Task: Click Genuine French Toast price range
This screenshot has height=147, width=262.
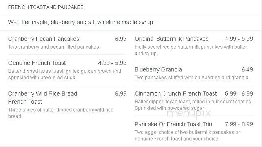Action: tap(112, 63)
